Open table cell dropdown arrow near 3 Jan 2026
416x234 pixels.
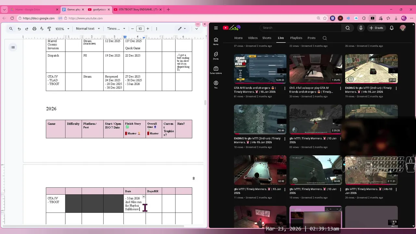(x=144, y=197)
